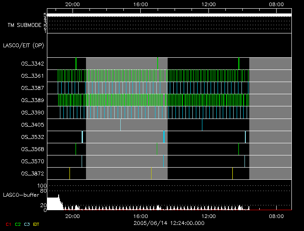Click the leftmost yellow marker in OS_3872 row

[69, 174]
